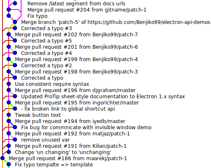Select the node beside 'remove unused var'
Screen dimensions: 211x168
click(x=15, y=140)
